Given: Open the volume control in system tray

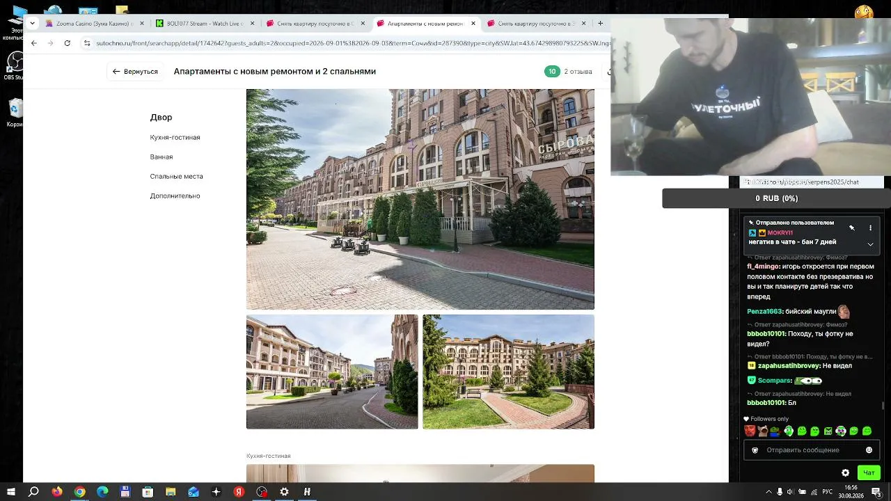Looking at the screenshot, I should [803, 492].
